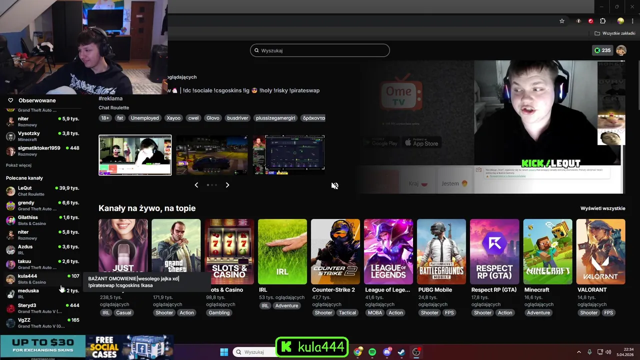Image resolution: width=640 pixels, height=360 pixels.
Task: Show hidden system tray icons
Action: pyautogui.click(x=579, y=352)
